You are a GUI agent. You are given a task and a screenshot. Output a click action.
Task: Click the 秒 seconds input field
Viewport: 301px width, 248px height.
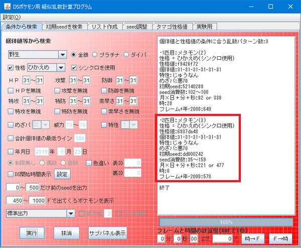pos(178,239)
